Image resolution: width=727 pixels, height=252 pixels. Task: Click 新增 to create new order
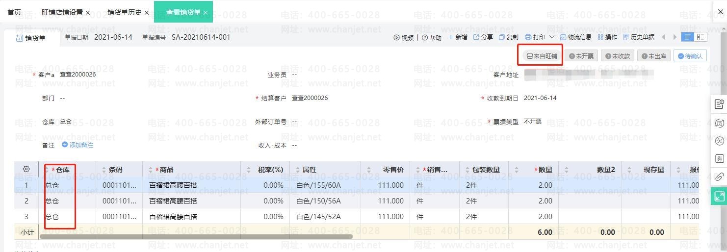pyautogui.click(x=458, y=37)
